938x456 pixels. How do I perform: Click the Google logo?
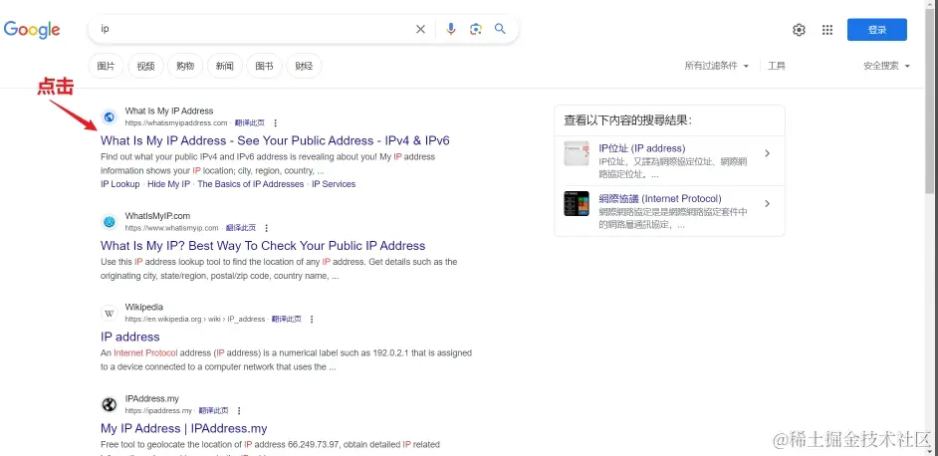pyautogui.click(x=32, y=29)
